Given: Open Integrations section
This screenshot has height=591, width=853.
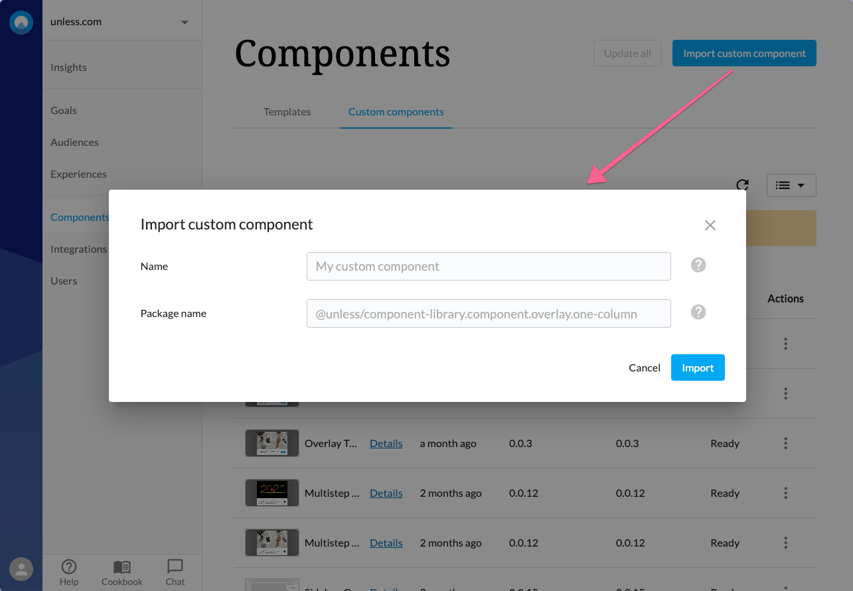Looking at the screenshot, I should pos(78,249).
